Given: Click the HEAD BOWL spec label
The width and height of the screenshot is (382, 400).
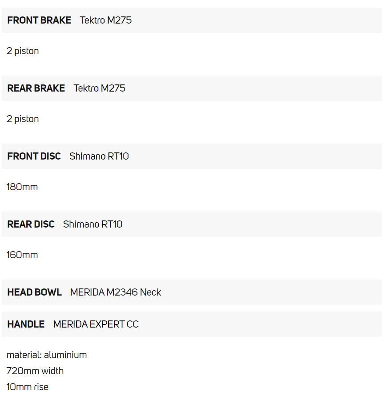Looking at the screenshot, I should coord(34,292).
